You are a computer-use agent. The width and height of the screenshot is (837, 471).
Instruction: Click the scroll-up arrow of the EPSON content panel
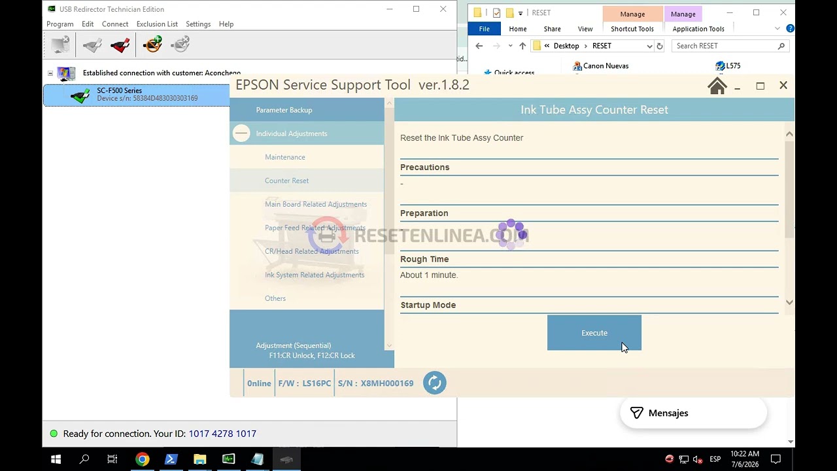(x=789, y=133)
